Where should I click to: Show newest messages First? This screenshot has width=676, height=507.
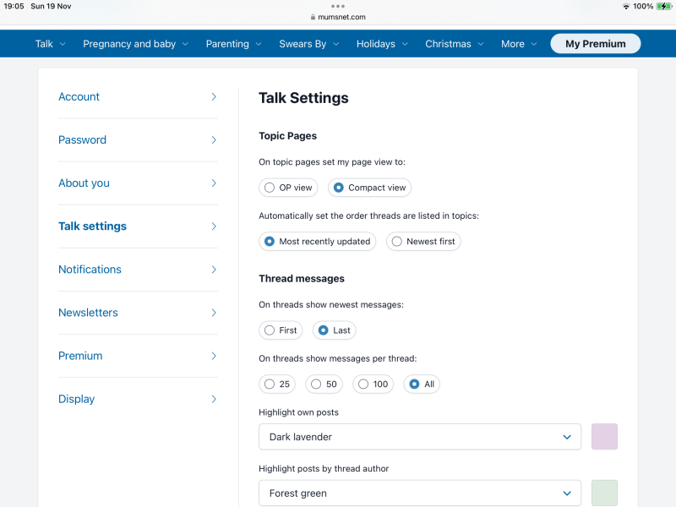pyautogui.click(x=270, y=330)
